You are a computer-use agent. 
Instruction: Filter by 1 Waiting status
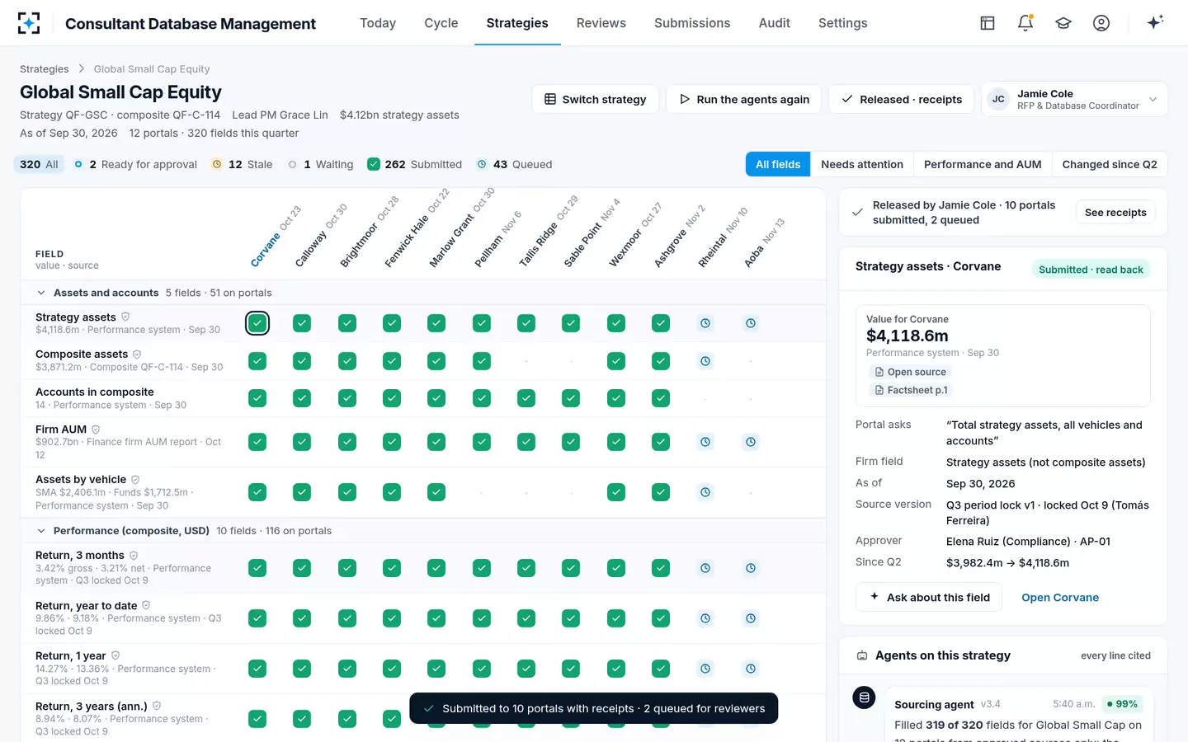pos(320,164)
